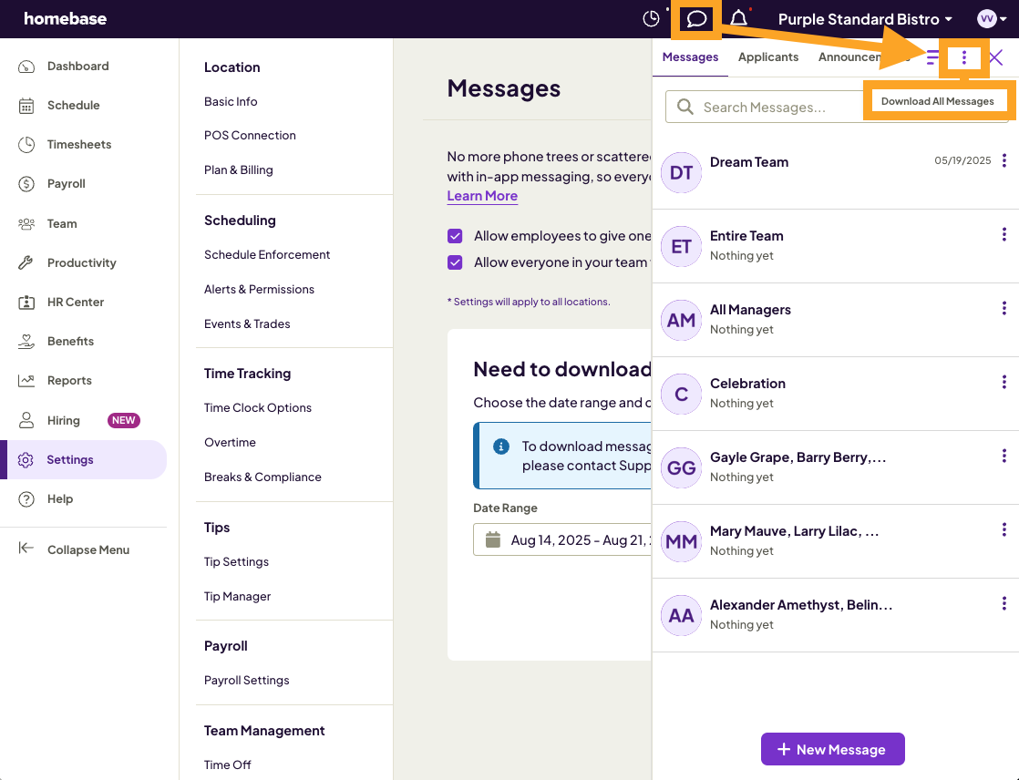Screen dimensions: 1019x780
Task: Open Gayle Grape, Barry Berry conversation
Action: (835, 467)
